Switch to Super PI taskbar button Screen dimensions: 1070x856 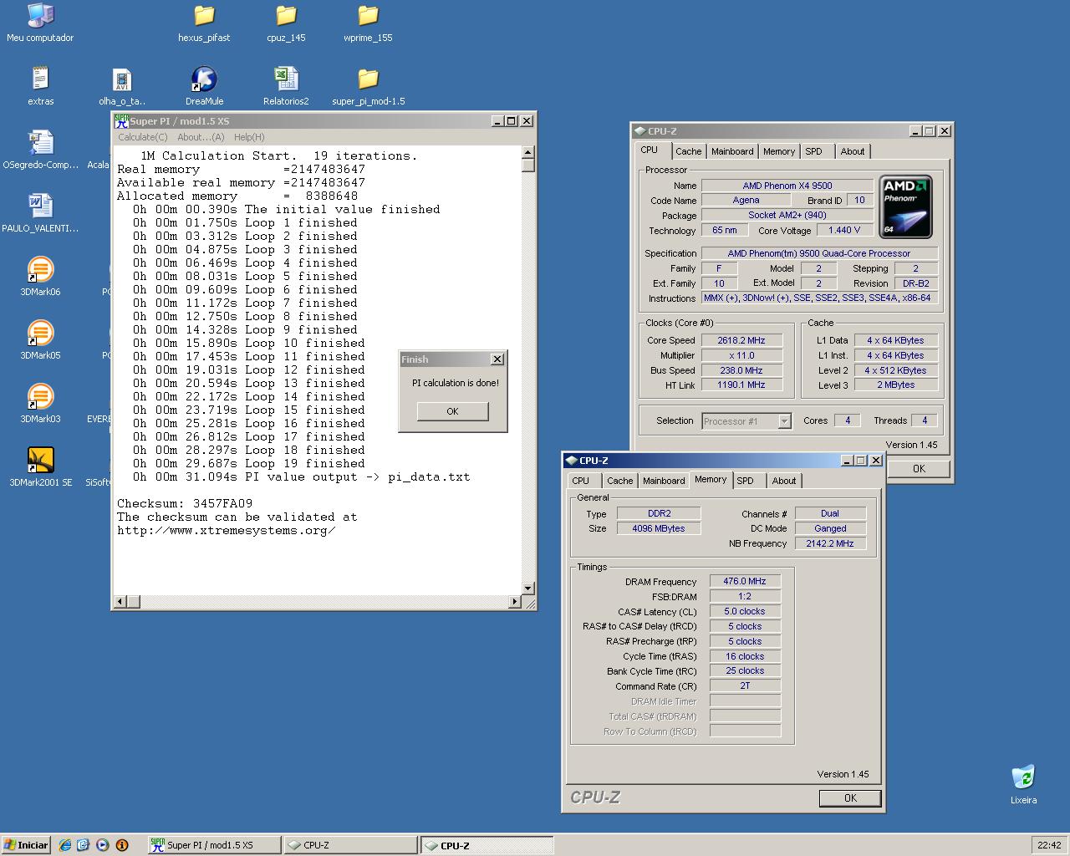pos(214,845)
